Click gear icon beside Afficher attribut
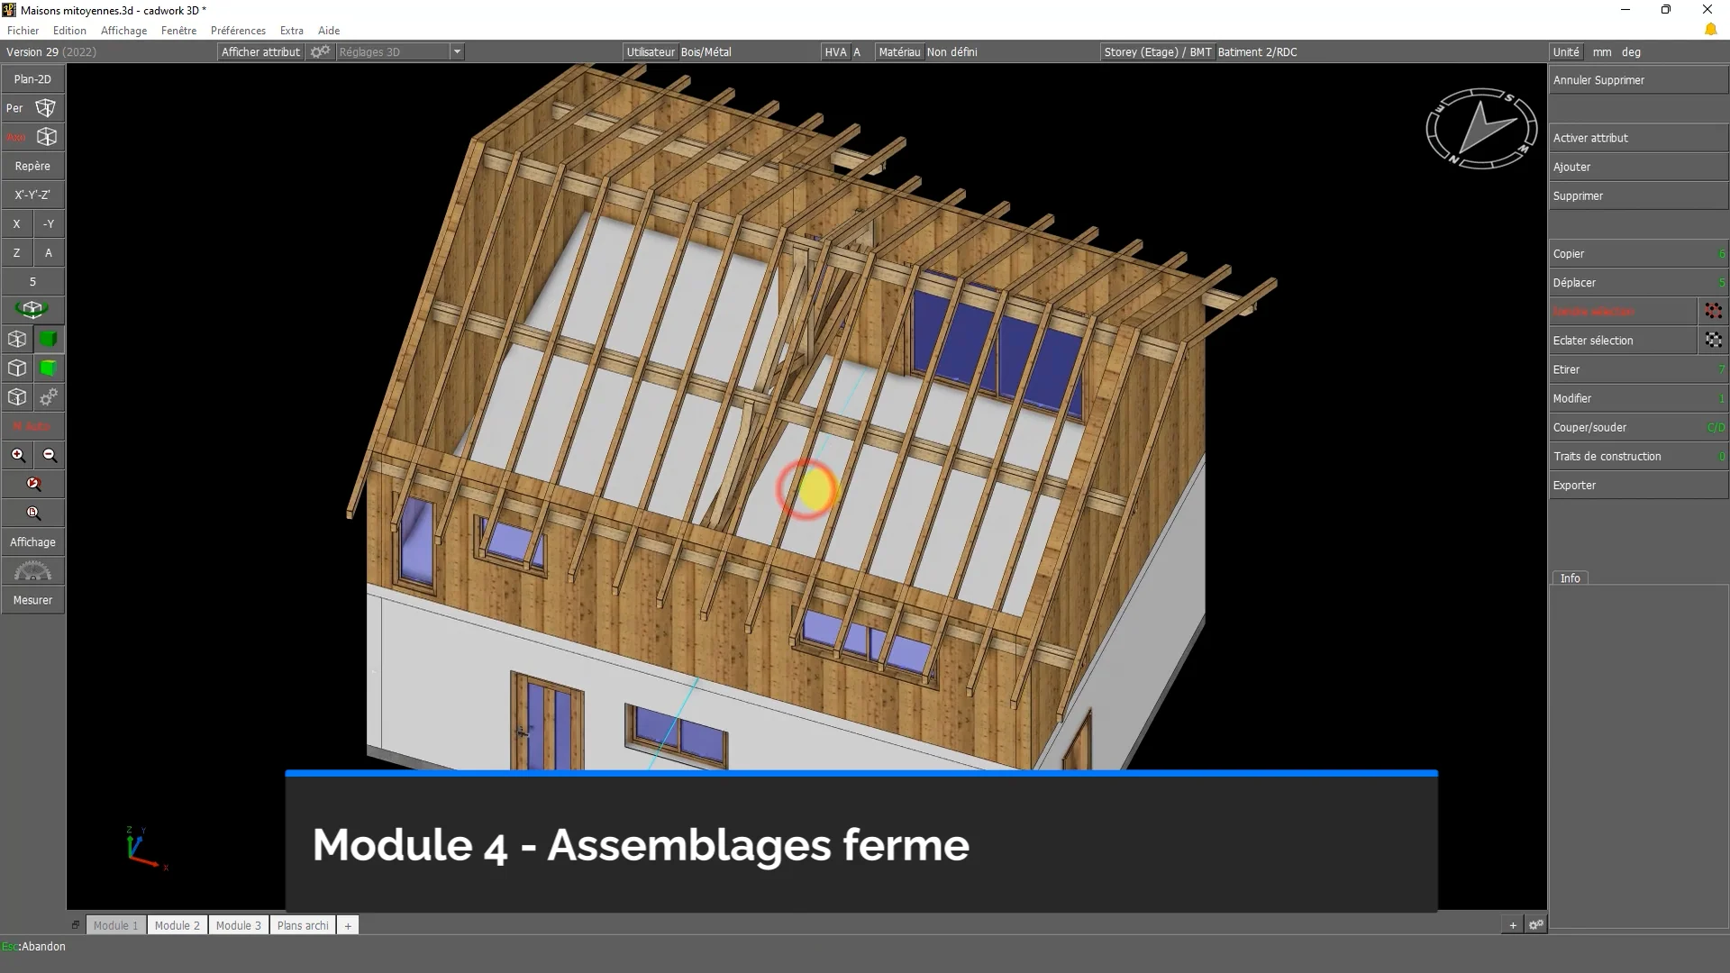 [320, 52]
